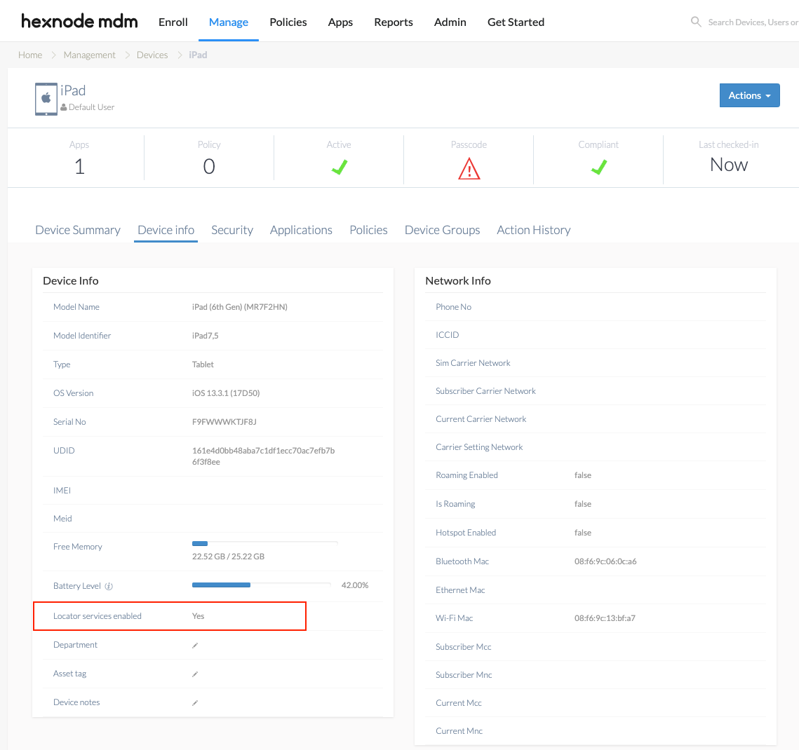
Task: Click the Battery Level progress bar
Action: [262, 585]
